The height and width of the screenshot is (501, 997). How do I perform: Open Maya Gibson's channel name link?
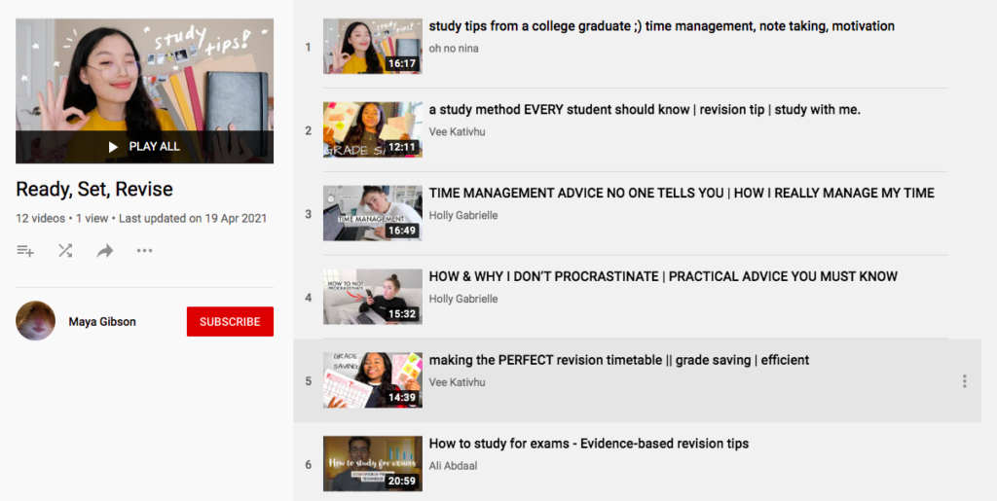click(x=102, y=321)
